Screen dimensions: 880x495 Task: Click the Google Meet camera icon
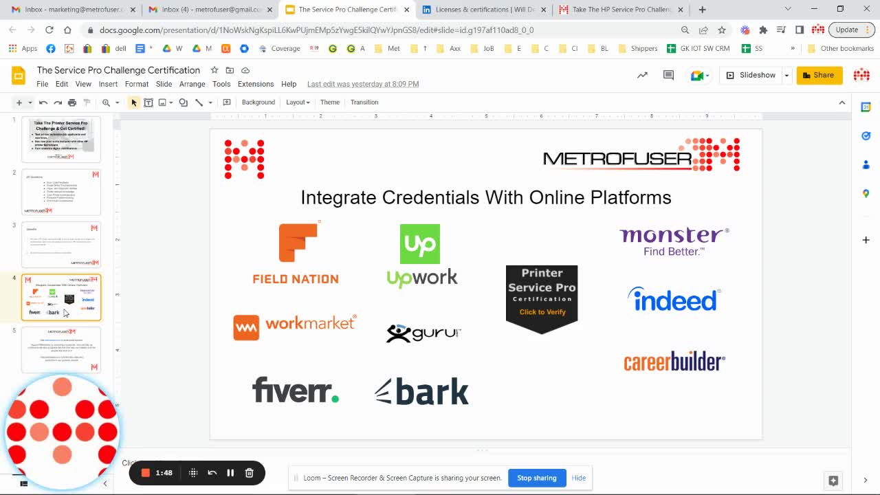click(x=696, y=75)
